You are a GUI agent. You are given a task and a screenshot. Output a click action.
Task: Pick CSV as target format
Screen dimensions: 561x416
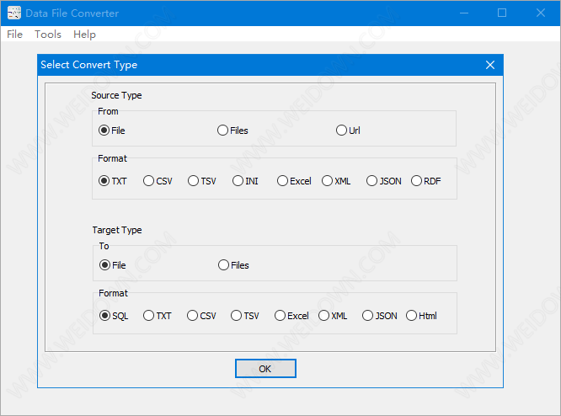click(201, 316)
